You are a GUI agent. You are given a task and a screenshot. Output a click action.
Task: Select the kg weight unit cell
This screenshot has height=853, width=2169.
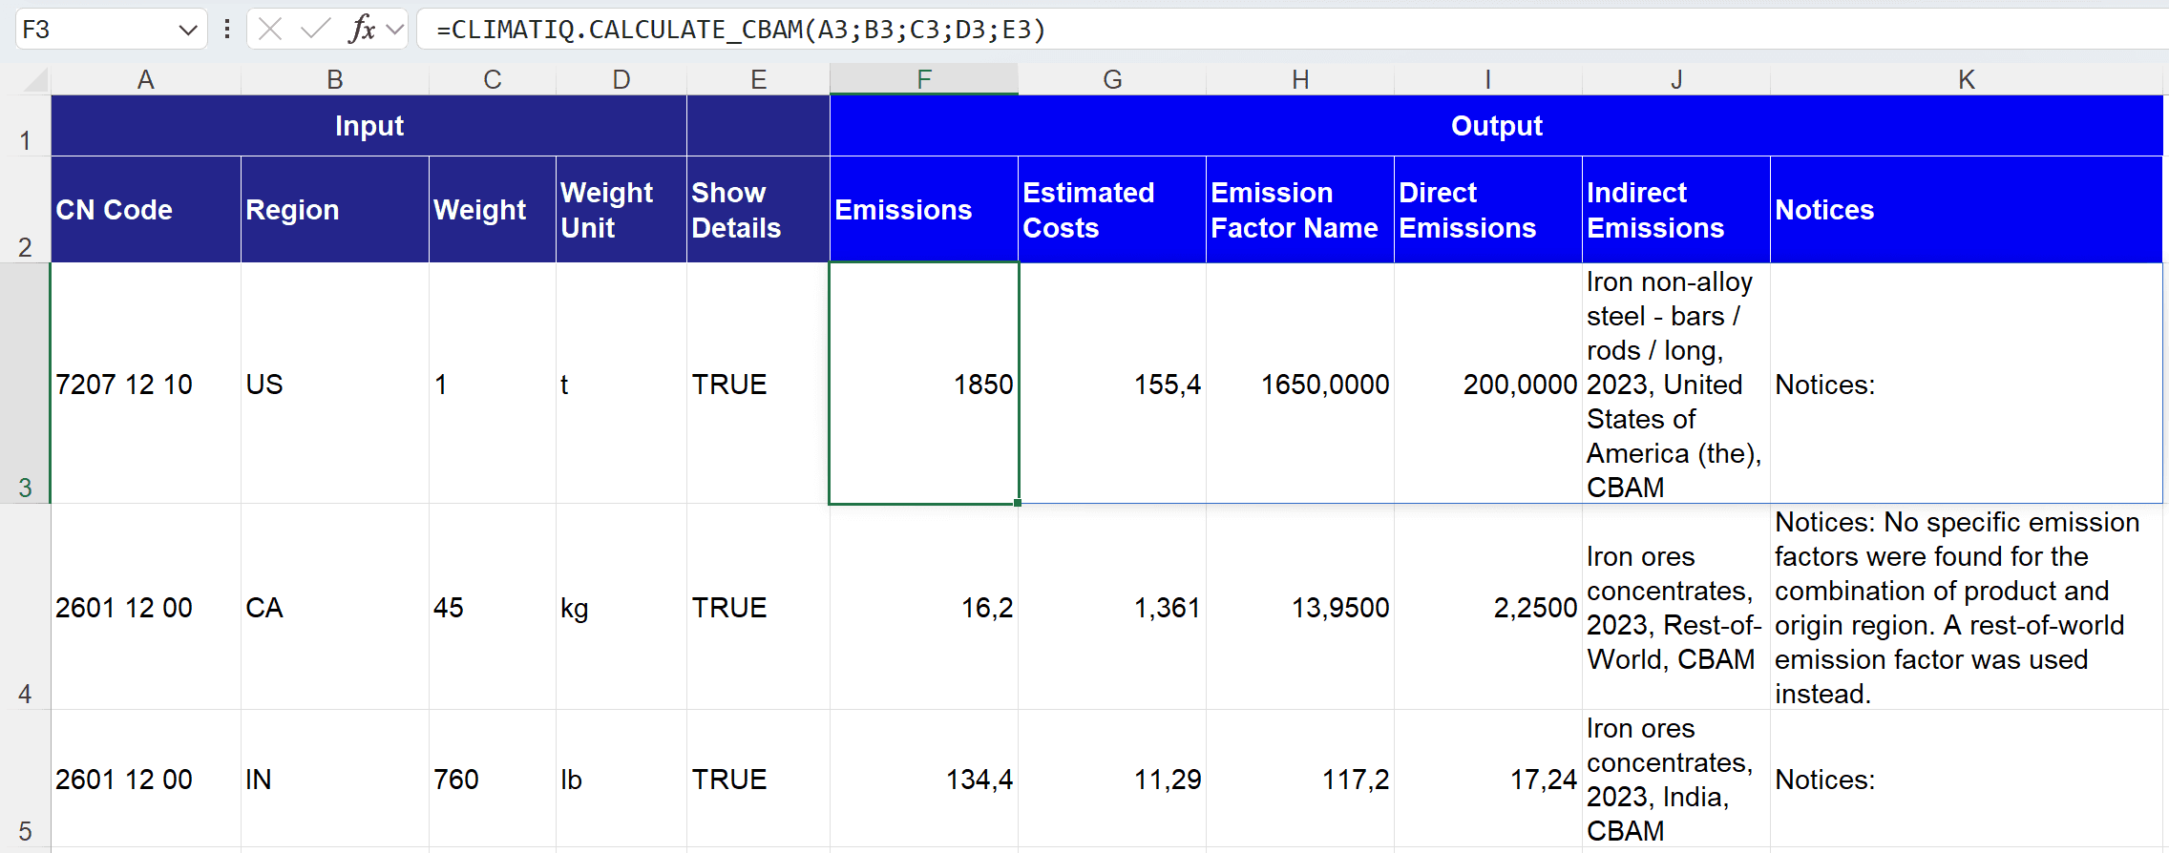621,607
